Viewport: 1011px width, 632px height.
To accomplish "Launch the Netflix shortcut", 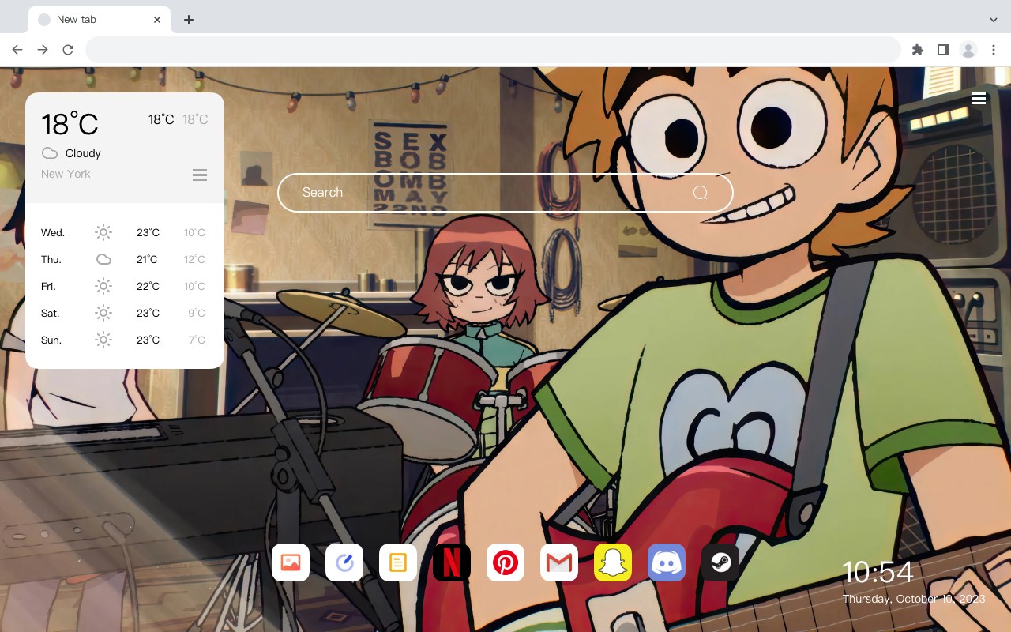I will 452,562.
